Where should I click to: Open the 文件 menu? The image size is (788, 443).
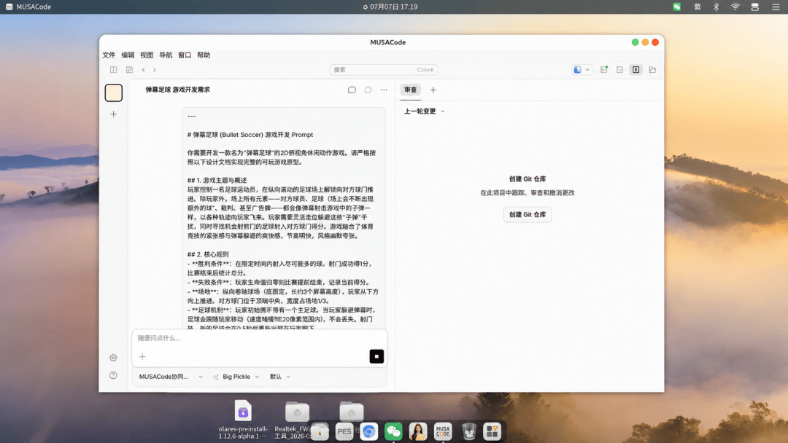[109, 55]
